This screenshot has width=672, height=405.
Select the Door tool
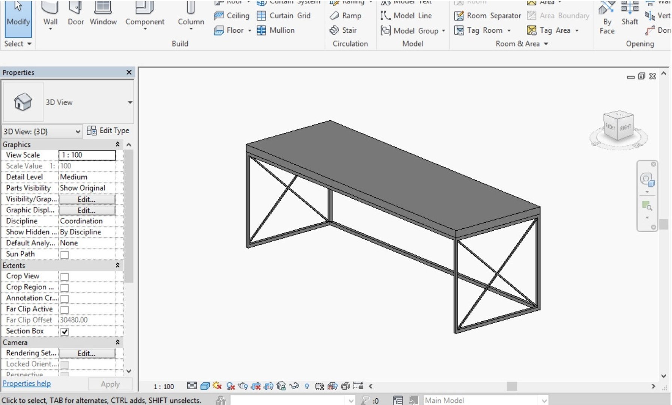coord(76,13)
